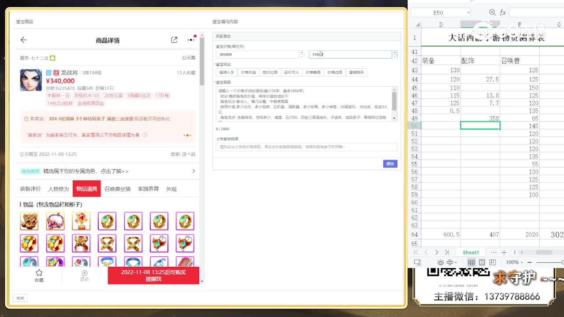The width and height of the screenshot is (564, 317).
Task: Select 还价可入 conclusion option
Action: [291, 72]
